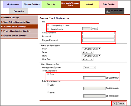Click the arrow icon beside External Server Settings
This screenshot has height=106, width=131.
2,36
